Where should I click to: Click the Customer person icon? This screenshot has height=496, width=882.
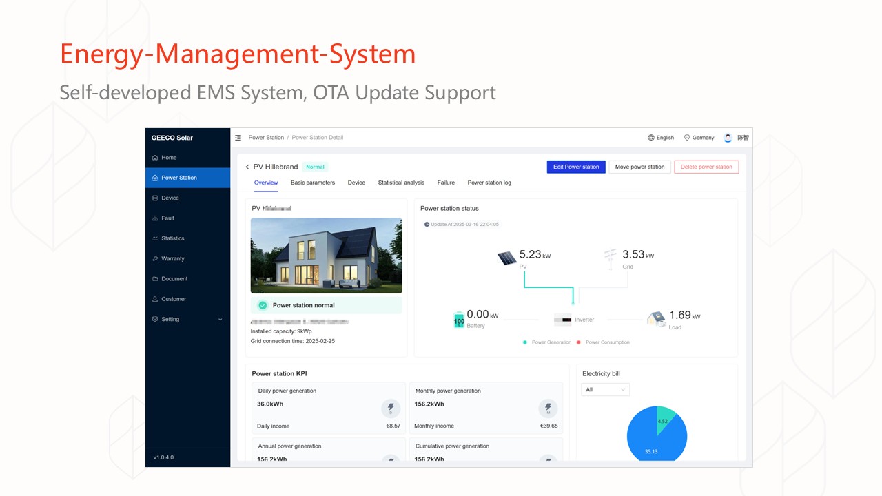155,299
